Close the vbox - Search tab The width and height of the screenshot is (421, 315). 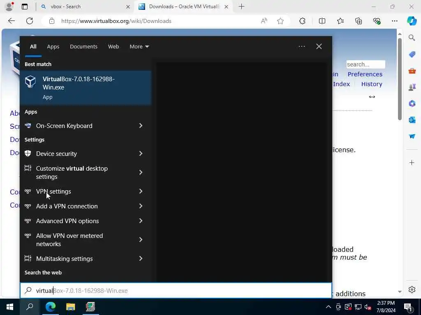[x=128, y=7]
